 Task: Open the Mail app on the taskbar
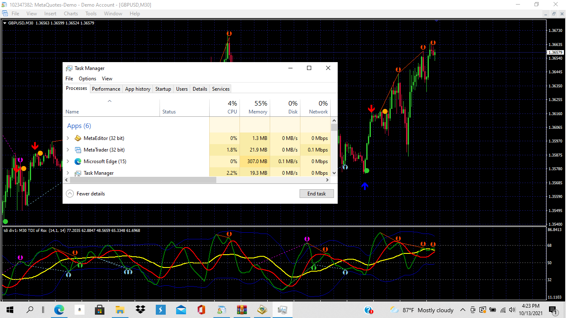(x=181, y=310)
